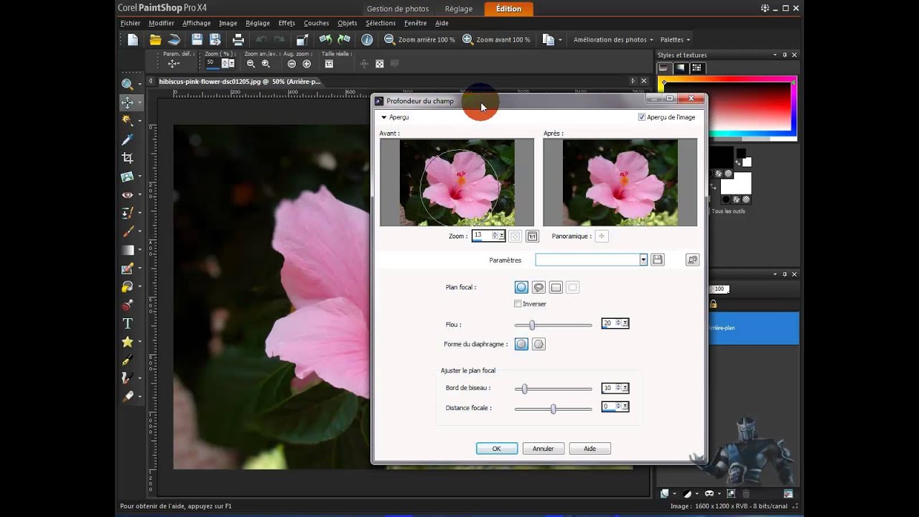
Task: Open a file with the folder icon
Action: [155, 40]
